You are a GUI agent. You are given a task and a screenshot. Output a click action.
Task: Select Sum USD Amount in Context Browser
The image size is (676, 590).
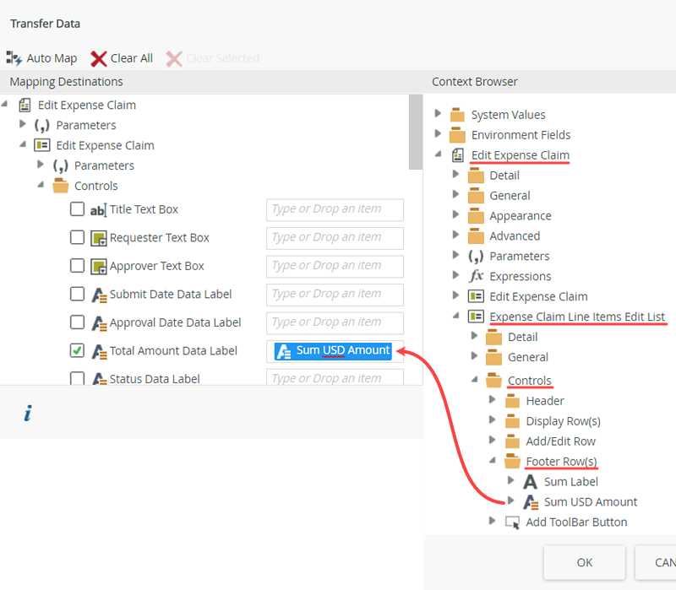(590, 502)
